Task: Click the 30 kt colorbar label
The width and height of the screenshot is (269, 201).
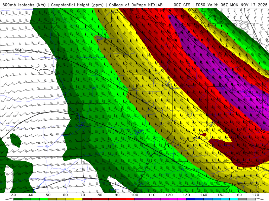Action: (x=13, y=195)
